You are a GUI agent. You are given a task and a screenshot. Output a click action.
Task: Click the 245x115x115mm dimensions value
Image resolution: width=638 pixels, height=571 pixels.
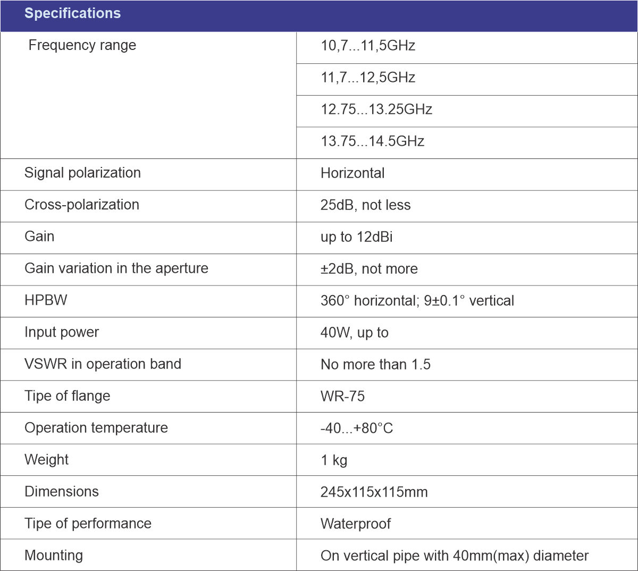point(374,492)
